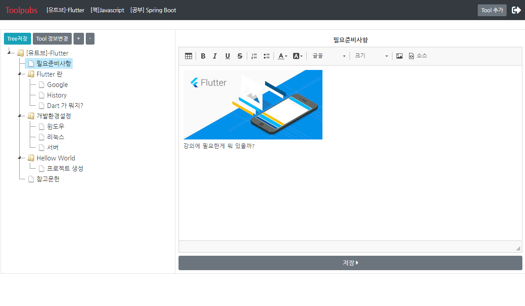Click the Google document icon

pyautogui.click(x=41, y=85)
